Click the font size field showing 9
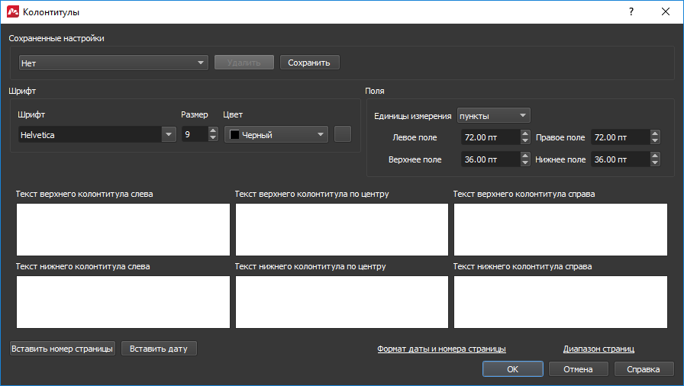The width and height of the screenshot is (684, 386). pos(195,134)
